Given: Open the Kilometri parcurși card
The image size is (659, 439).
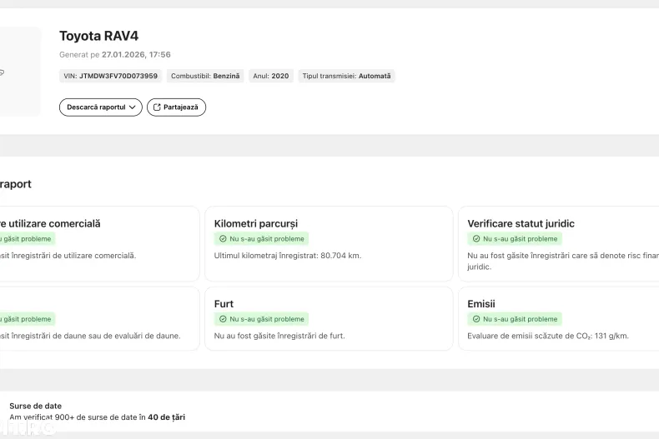Looking at the screenshot, I should 328,243.
